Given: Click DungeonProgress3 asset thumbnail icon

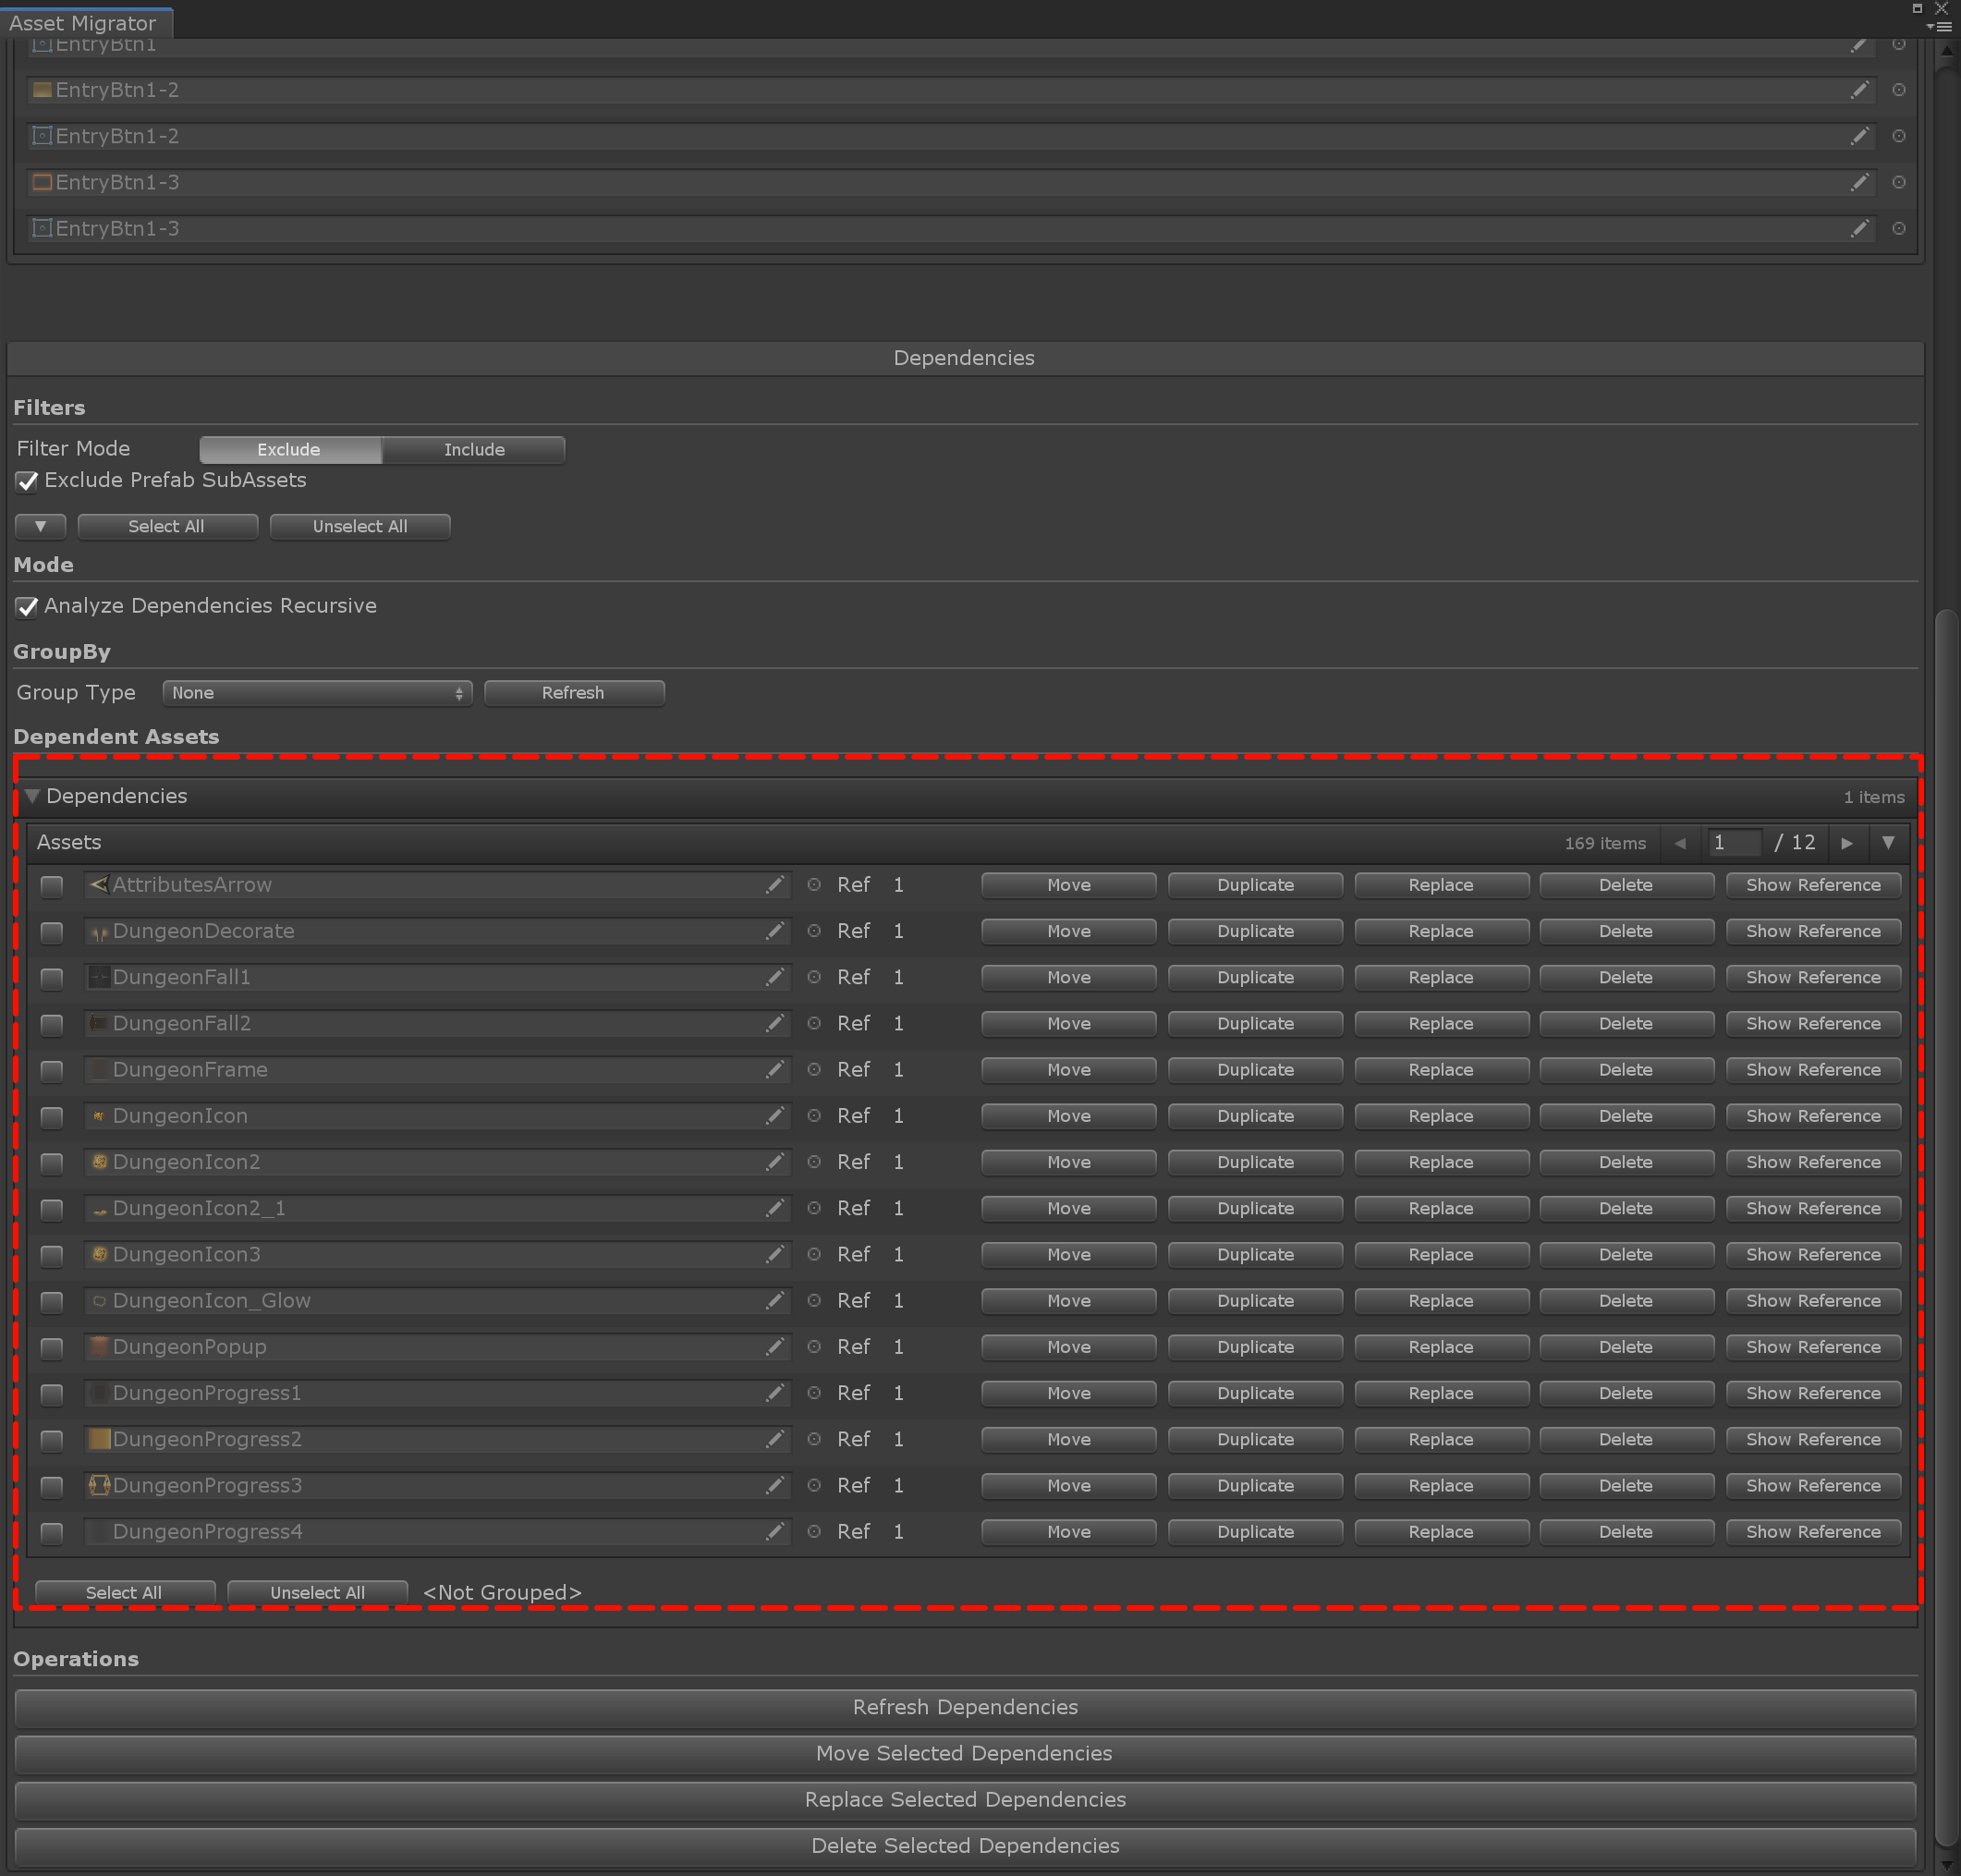Looking at the screenshot, I should click(99, 1485).
